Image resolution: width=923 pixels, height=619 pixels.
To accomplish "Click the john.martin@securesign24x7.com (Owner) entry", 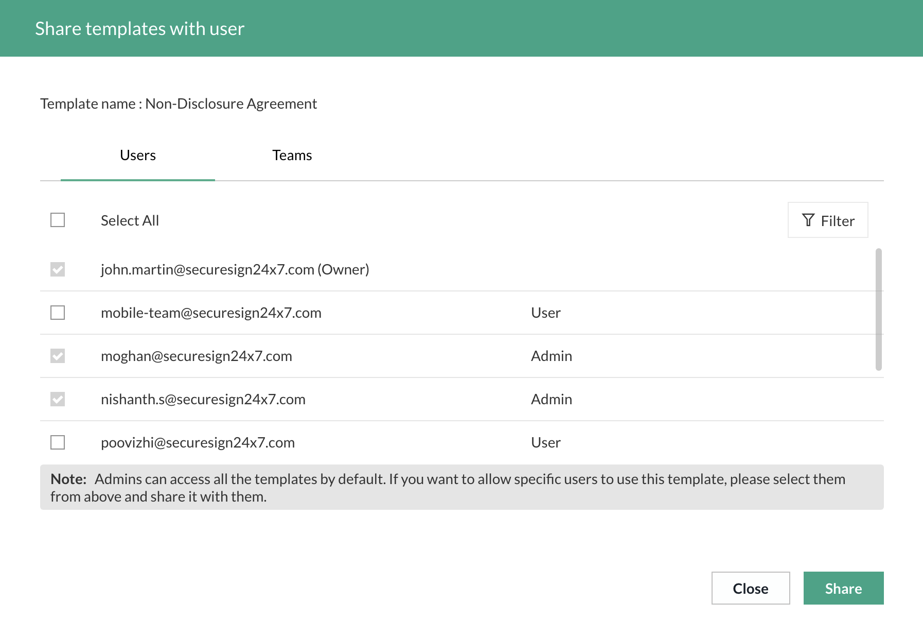I will [235, 269].
